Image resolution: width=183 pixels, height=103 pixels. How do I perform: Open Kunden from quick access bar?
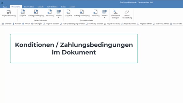point(17,24)
